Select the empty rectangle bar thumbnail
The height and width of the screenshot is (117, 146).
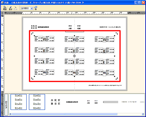[111, 102]
